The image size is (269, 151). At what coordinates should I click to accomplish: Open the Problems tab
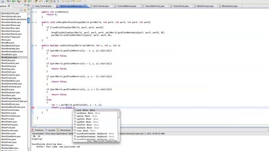pos(39,130)
